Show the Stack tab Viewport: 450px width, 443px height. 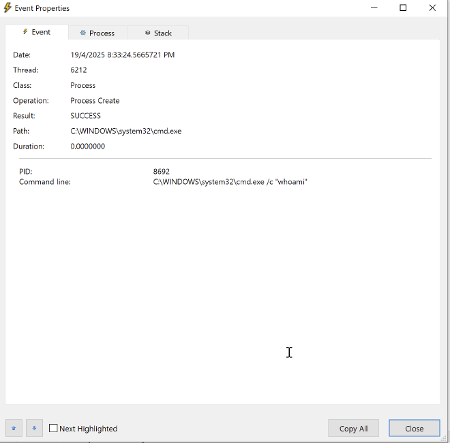[x=157, y=33]
